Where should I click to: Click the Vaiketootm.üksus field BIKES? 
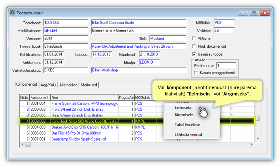(x=66, y=70)
